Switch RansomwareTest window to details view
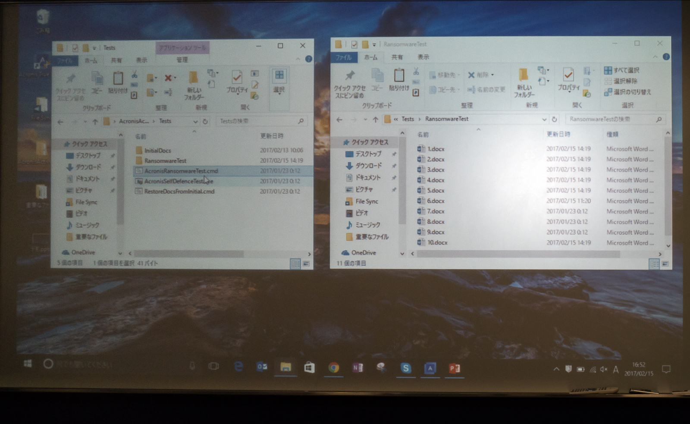 tap(654, 264)
